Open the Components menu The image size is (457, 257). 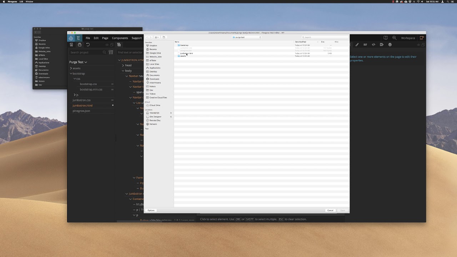pyautogui.click(x=120, y=38)
